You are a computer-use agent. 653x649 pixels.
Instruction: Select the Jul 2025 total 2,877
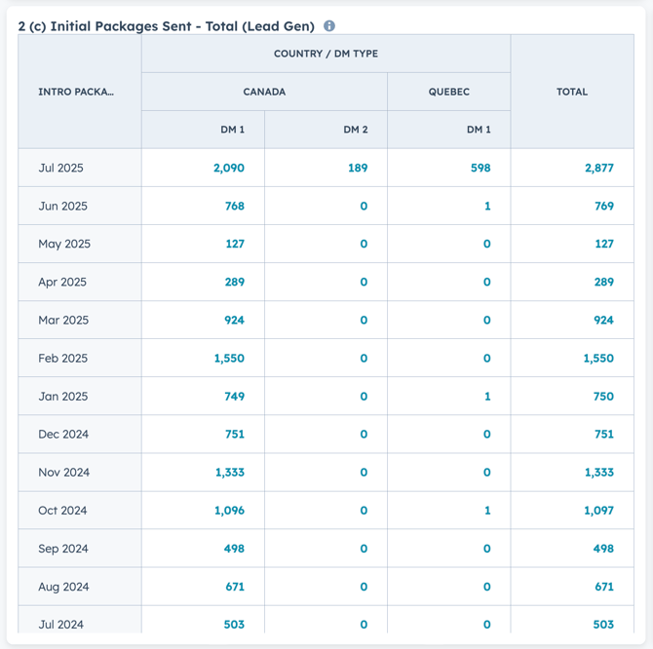pyautogui.click(x=598, y=168)
